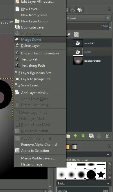Click the New Layer Group folder icon in menu
The image size is (113, 192).
pos(17,21)
